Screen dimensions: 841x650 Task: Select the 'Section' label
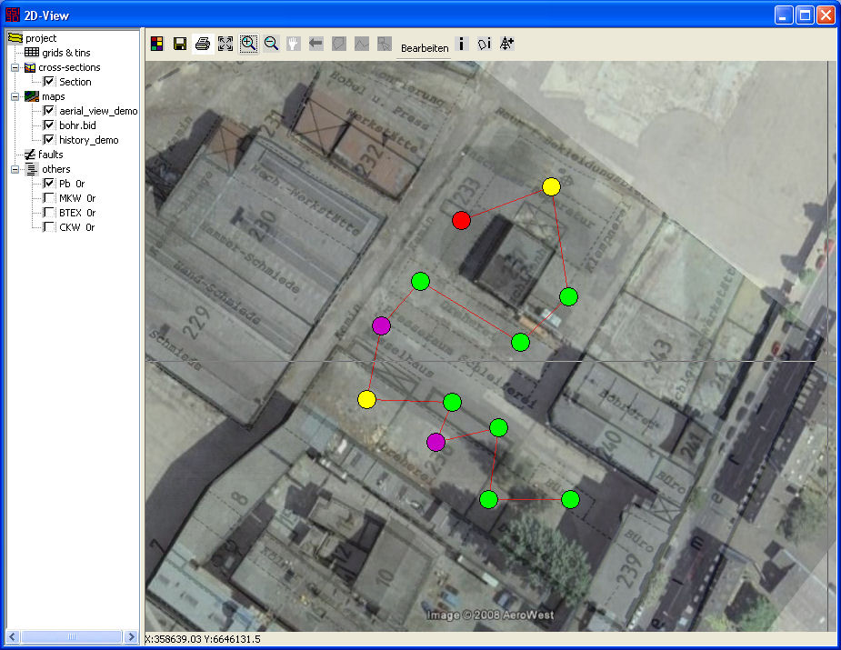75,82
